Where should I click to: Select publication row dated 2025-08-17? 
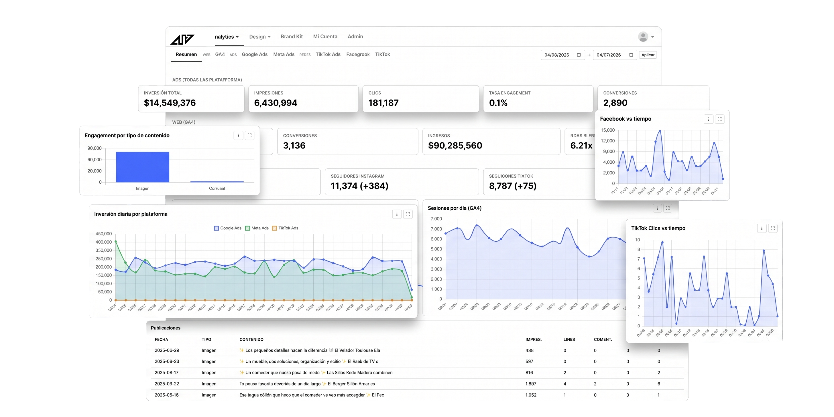tap(417, 373)
